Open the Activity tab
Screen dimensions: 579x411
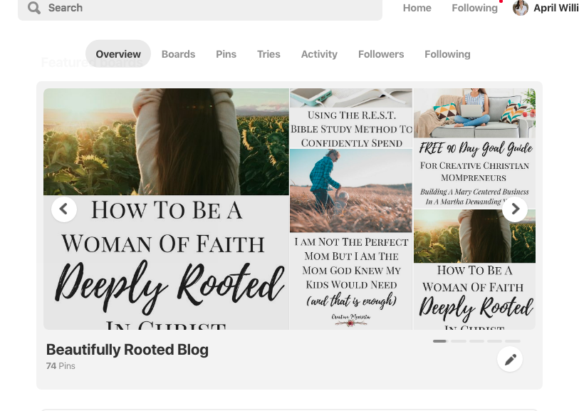[319, 54]
